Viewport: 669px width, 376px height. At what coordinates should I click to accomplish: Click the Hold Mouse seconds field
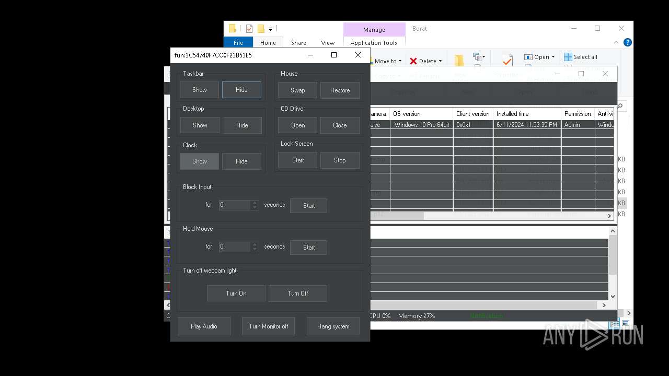[x=234, y=246]
